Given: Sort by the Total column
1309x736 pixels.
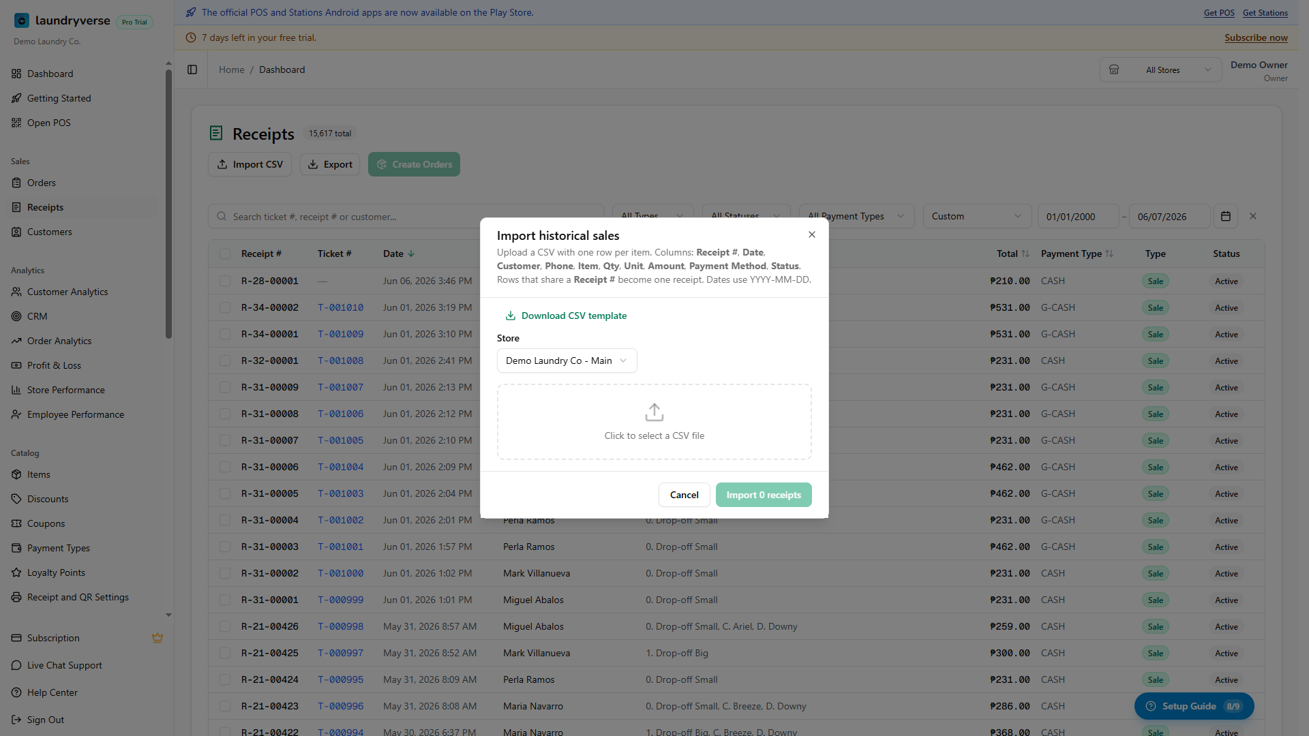Looking at the screenshot, I should click(x=1013, y=254).
